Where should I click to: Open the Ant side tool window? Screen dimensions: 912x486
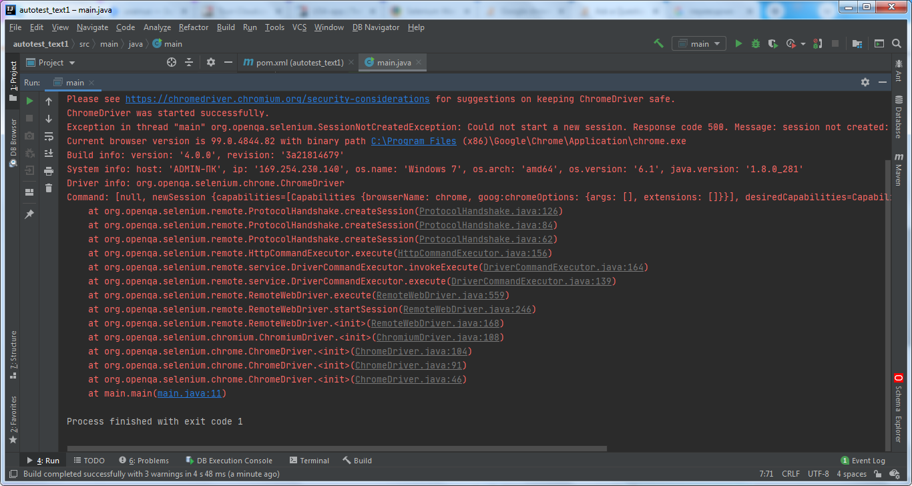(x=899, y=70)
